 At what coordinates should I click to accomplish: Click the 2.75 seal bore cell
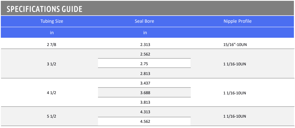pyautogui.click(x=144, y=64)
